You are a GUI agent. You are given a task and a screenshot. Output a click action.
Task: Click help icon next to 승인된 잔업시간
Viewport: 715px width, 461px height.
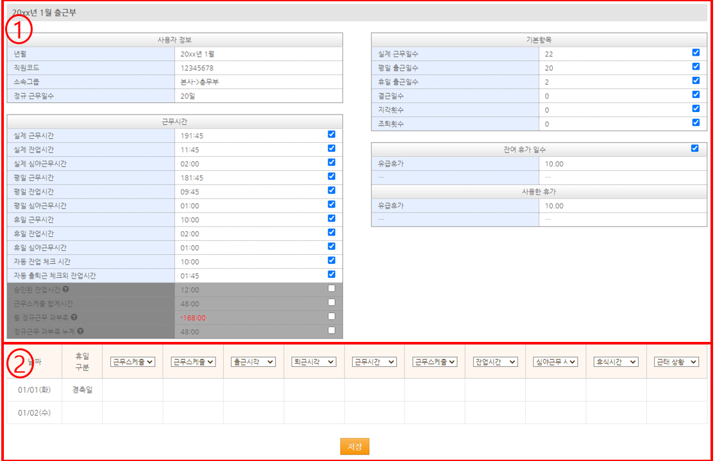coord(66,289)
